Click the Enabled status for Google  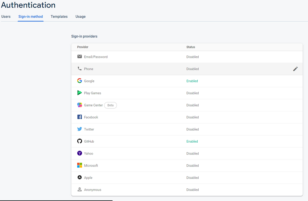[192, 81]
